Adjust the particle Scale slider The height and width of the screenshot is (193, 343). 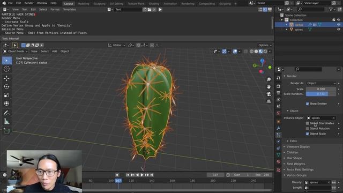pyautogui.click(x=321, y=89)
